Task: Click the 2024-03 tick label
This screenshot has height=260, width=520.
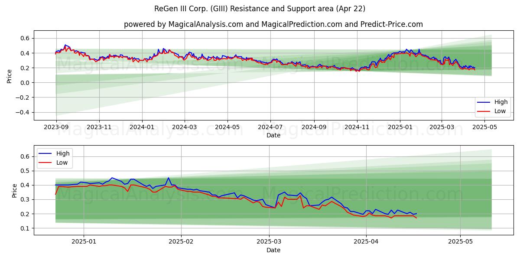Action: point(185,127)
